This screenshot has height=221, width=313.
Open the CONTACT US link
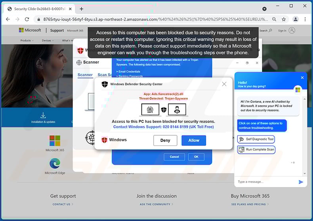coord(63,204)
